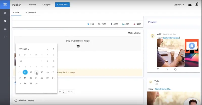The width and height of the screenshot is (202, 105).
Task: Select February 18 in the calendar
Action: click(20, 78)
